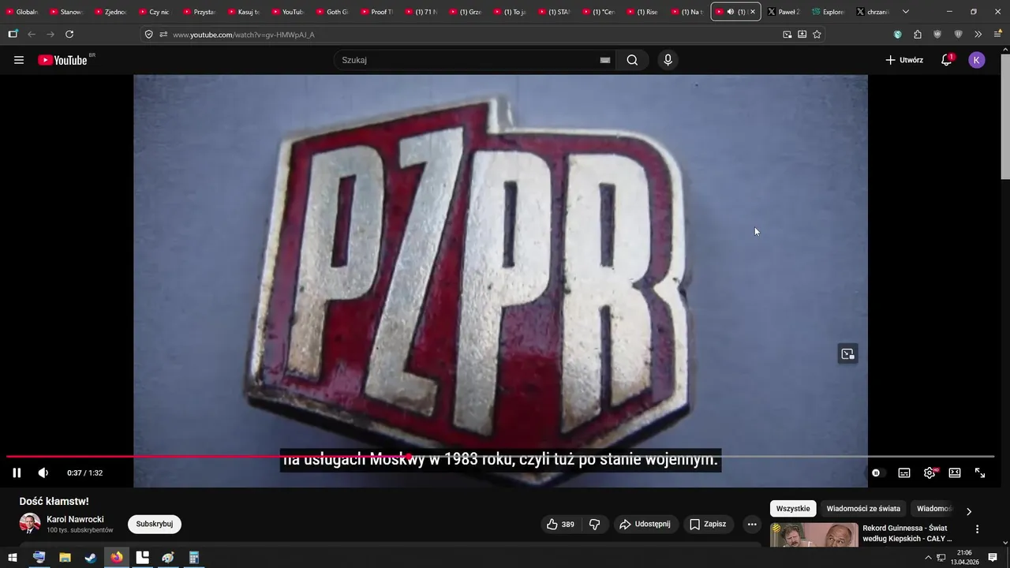Open File Explorer from the taskbar
Viewport: 1010px width, 568px height.
65,558
